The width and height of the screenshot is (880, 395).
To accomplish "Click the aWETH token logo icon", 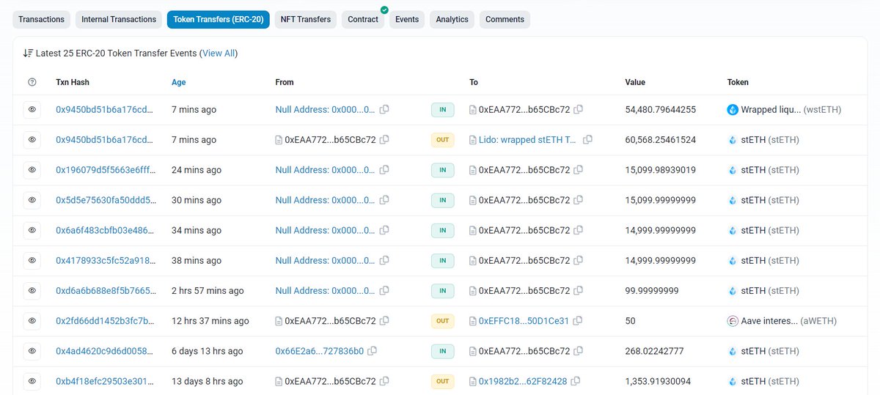I will pos(732,321).
